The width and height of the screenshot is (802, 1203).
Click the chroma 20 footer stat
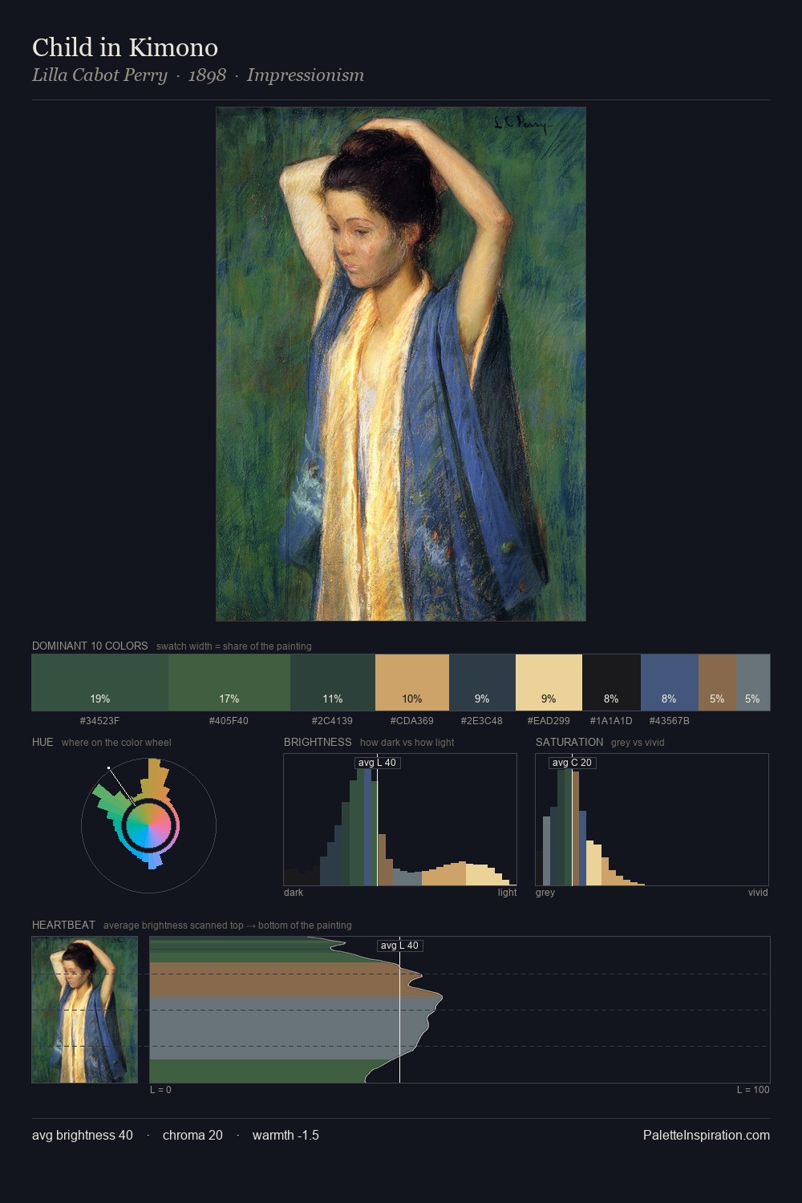pos(192,1135)
